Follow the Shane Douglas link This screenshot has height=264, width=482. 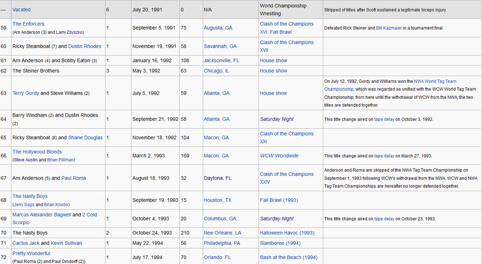(x=85, y=137)
